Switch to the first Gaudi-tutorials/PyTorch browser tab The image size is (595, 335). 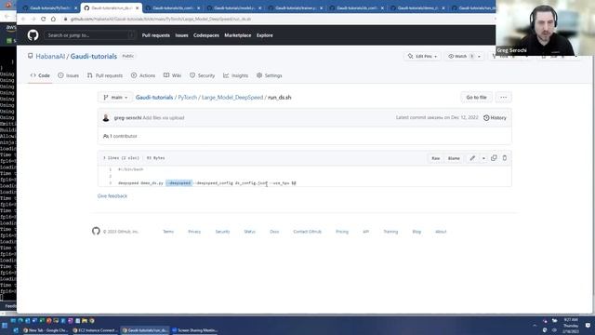(x=49, y=8)
